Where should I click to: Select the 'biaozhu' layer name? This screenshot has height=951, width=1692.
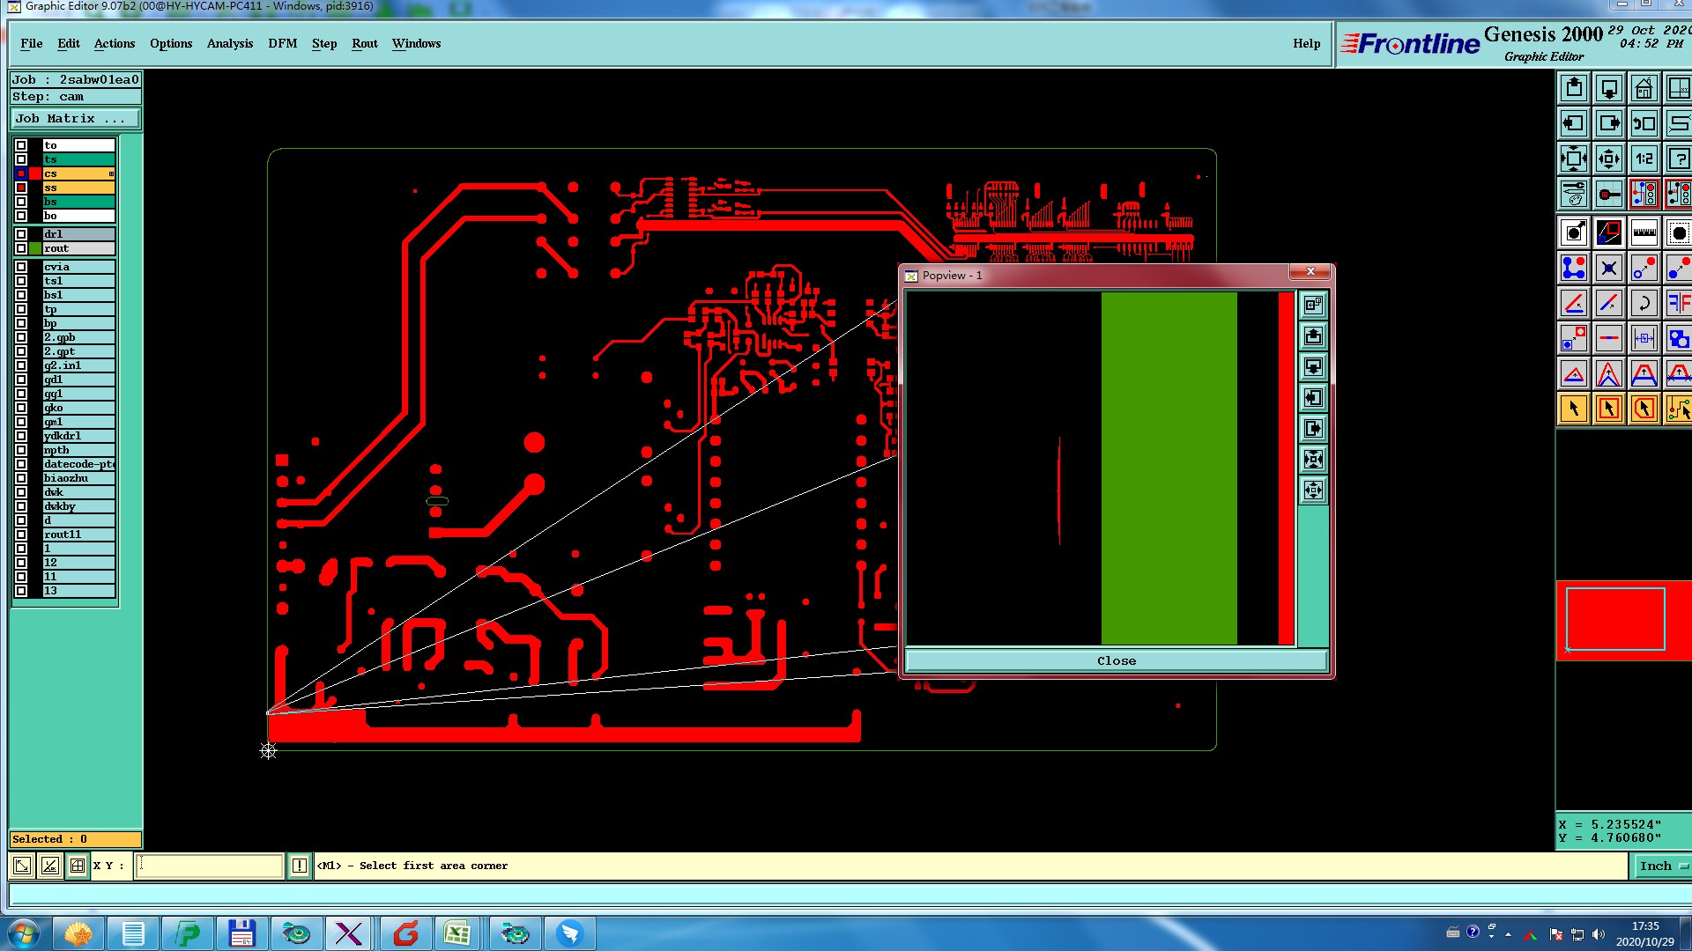79,478
